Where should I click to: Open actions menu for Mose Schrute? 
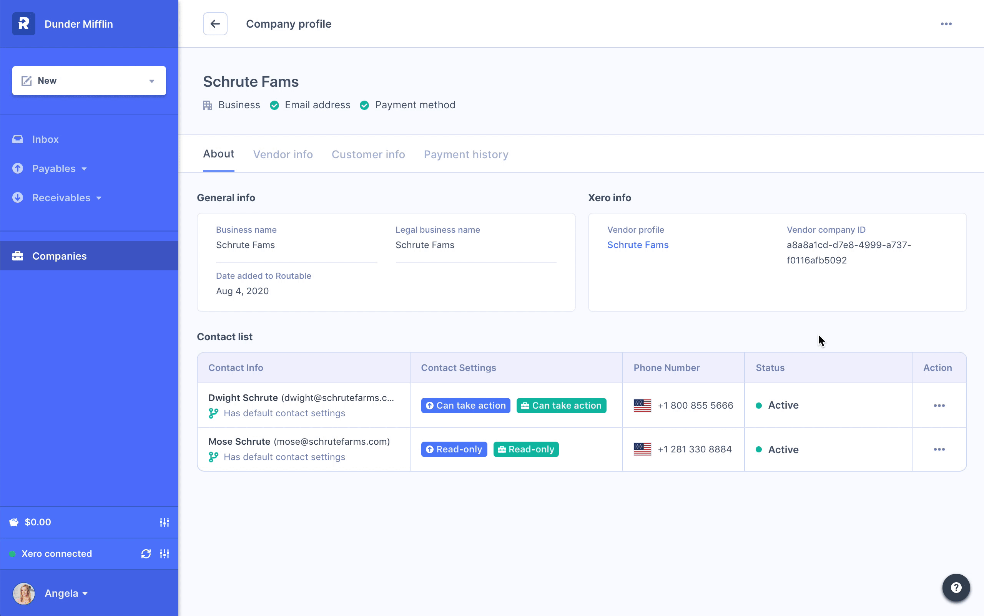point(939,449)
